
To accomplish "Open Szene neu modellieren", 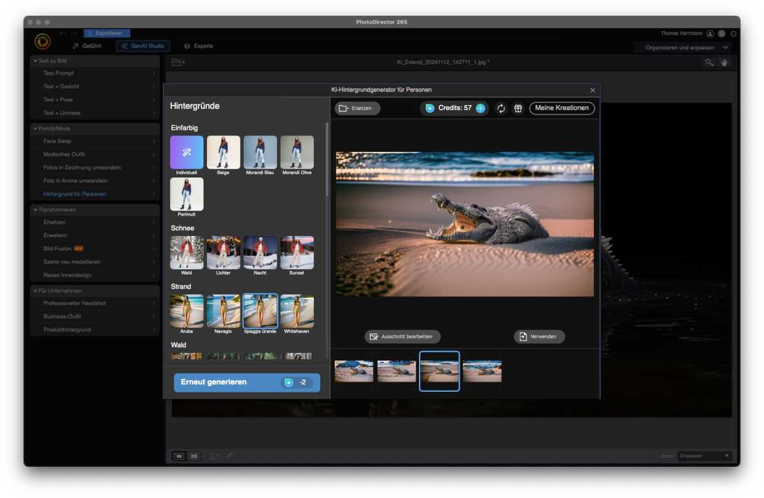I will [x=95, y=262].
